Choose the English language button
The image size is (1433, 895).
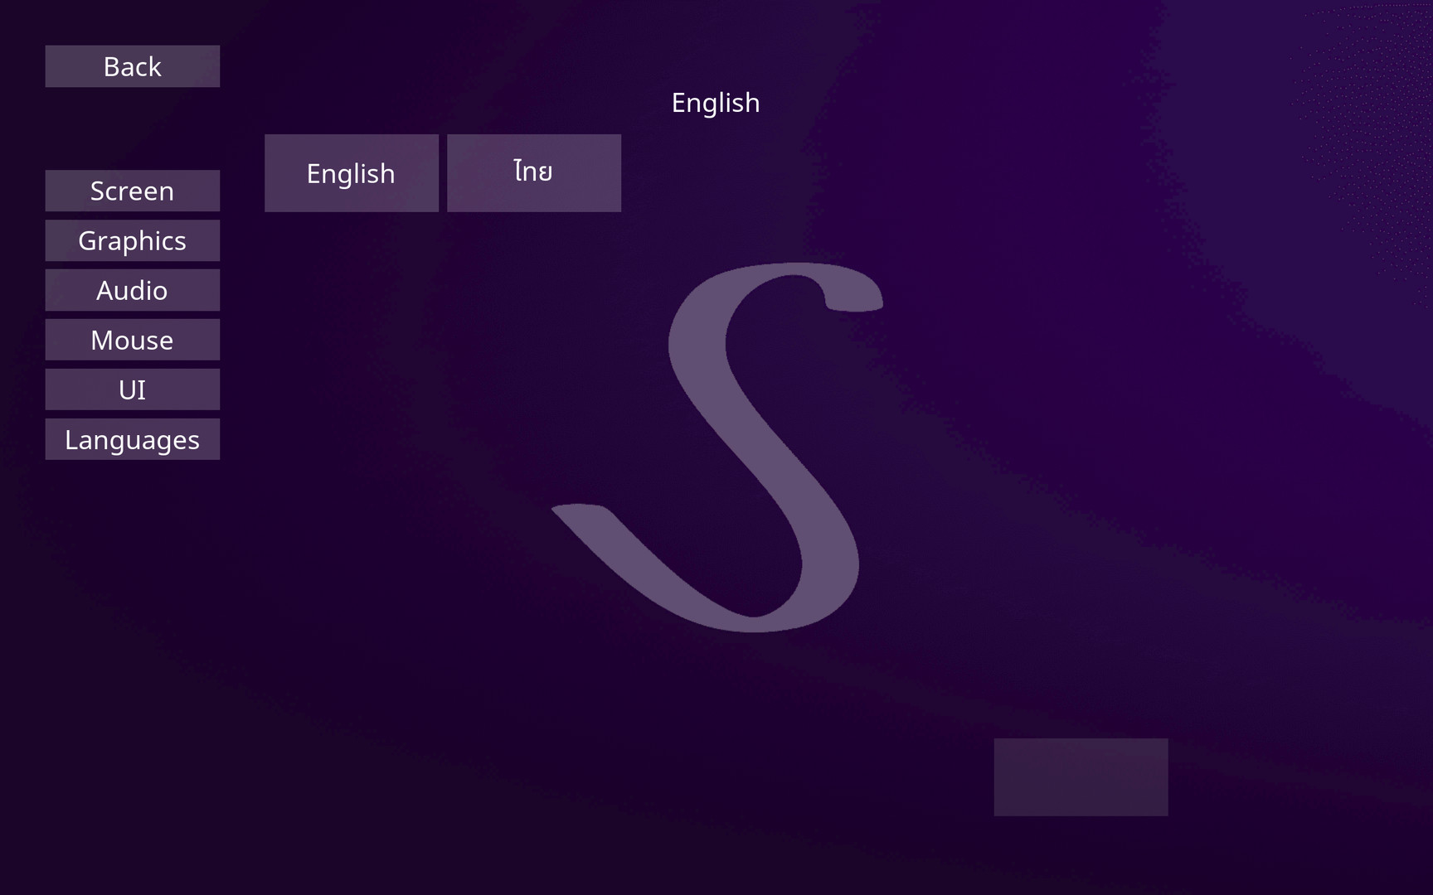[352, 173]
